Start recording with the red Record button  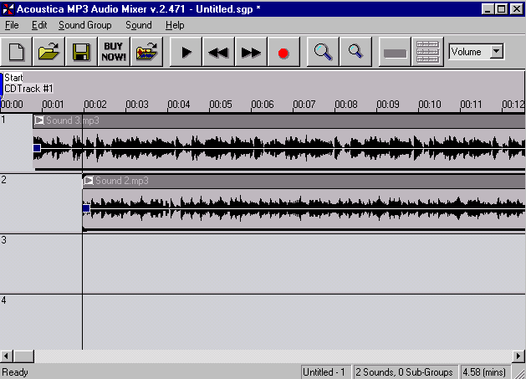pyautogui.click(x=283, y=52)
